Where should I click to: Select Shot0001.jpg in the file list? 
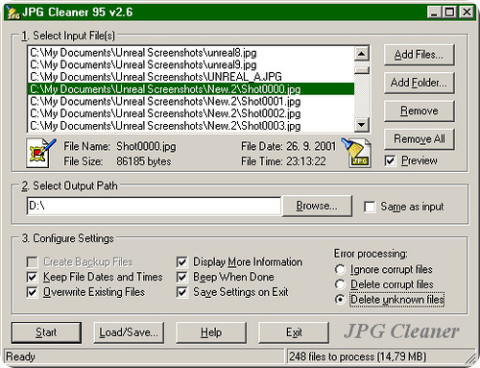coord(191,101)
